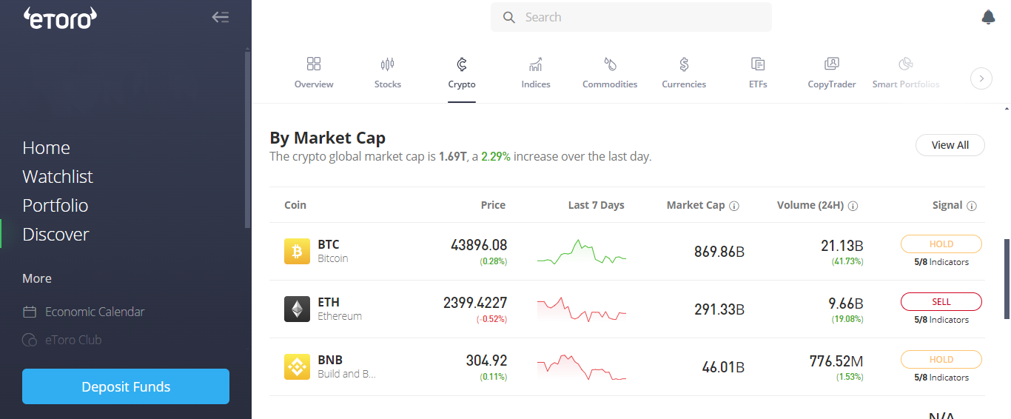Click the BNB coin logo
This screenshot has width=1011, height=419.
coord(297,366)
